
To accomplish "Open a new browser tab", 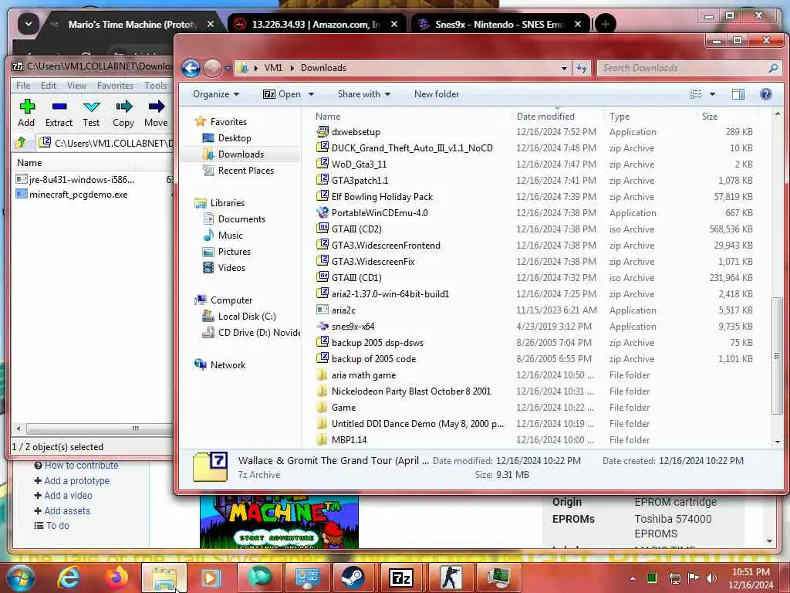I will coord(606,24).
